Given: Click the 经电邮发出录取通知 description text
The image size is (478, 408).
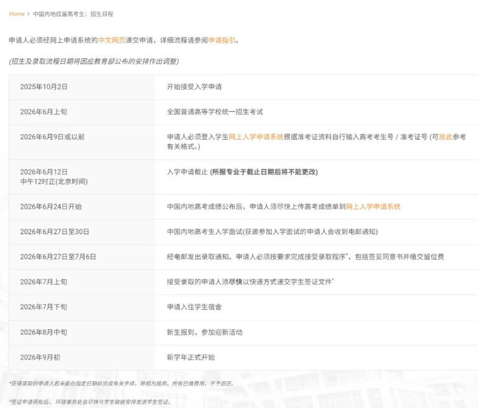Looking at the screenshot, I should 305,256.
